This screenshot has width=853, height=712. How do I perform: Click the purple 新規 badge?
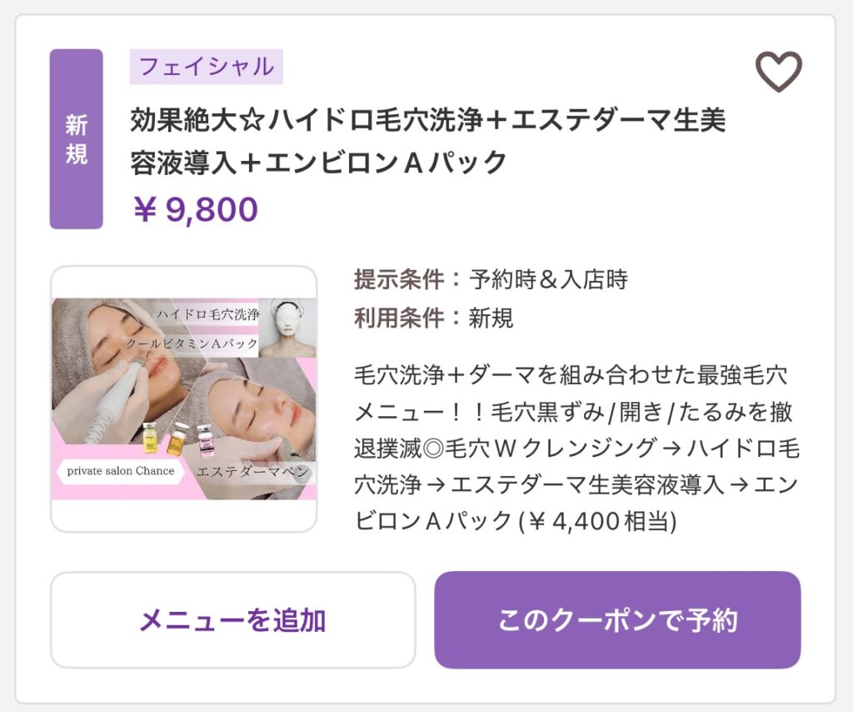[76, 139]
